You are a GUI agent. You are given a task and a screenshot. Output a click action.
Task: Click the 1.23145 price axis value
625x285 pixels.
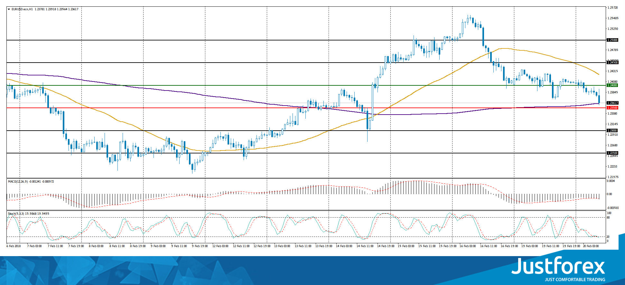pyautogui.click(x=613, y=124)
